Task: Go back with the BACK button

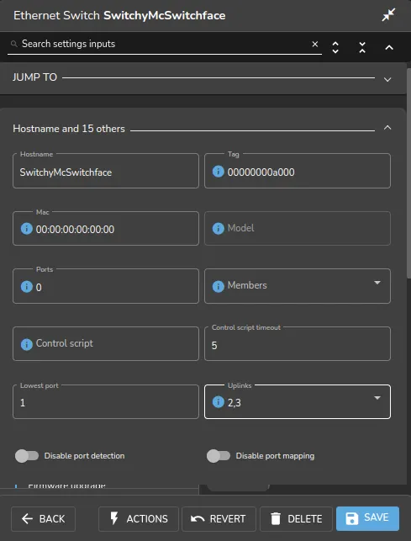Action: [43, 518]
